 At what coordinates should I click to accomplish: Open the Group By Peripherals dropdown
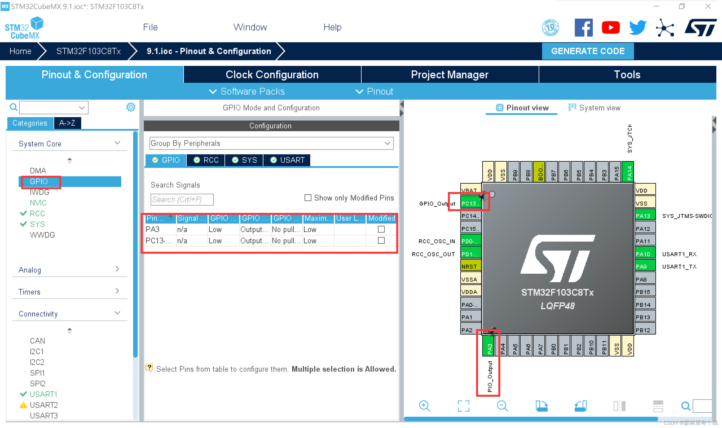pos(271,143)
